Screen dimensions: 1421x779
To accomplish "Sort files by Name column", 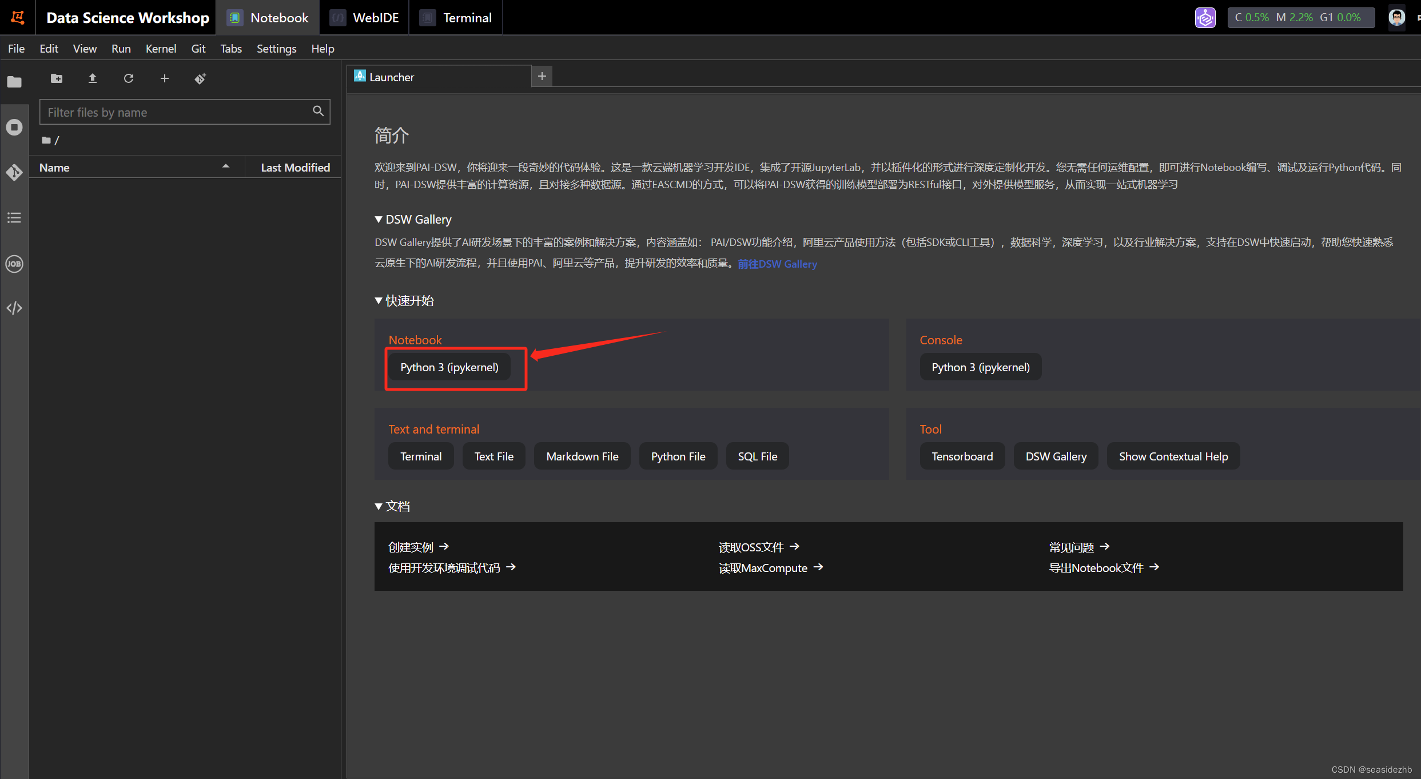I will point(136,168).
